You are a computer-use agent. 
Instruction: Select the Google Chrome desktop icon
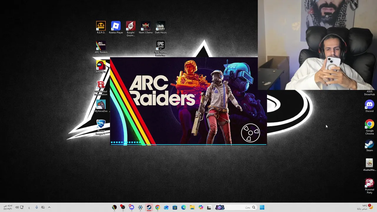tap(369, 127)
